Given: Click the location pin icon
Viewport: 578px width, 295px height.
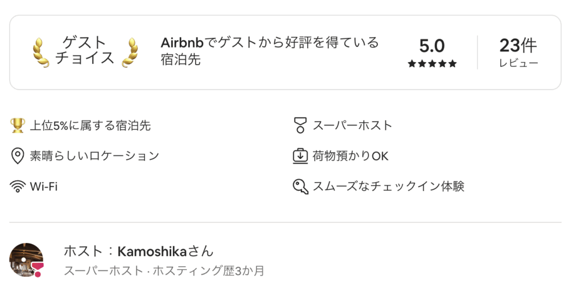Looking at the screenshot, I should tap(18, 156).
